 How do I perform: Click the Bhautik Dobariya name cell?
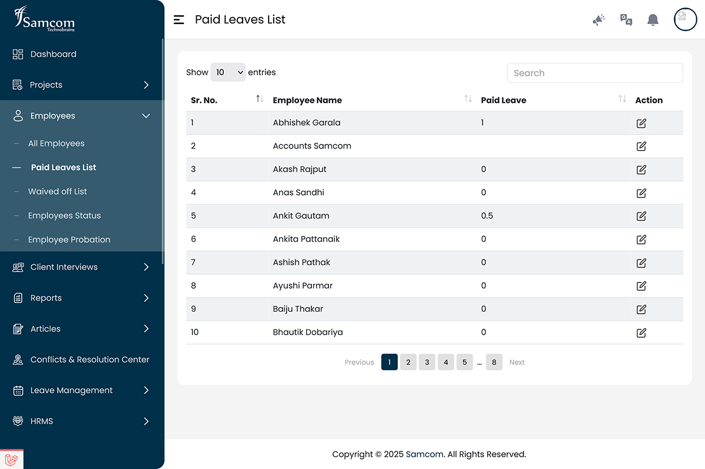(308, 332)
